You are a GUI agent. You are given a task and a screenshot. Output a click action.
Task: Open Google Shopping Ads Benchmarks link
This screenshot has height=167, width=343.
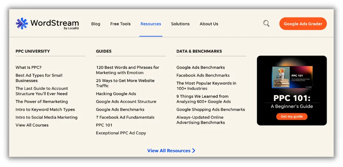point(211,110)
